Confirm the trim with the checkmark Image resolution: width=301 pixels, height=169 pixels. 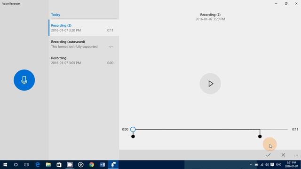269,155
